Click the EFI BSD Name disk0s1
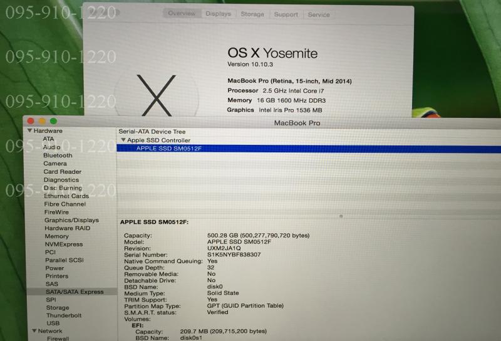The image size is (501, 341). pos(191,338)
